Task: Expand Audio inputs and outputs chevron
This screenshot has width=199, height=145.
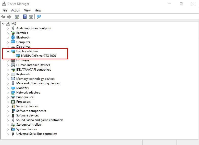Action: 8,29
